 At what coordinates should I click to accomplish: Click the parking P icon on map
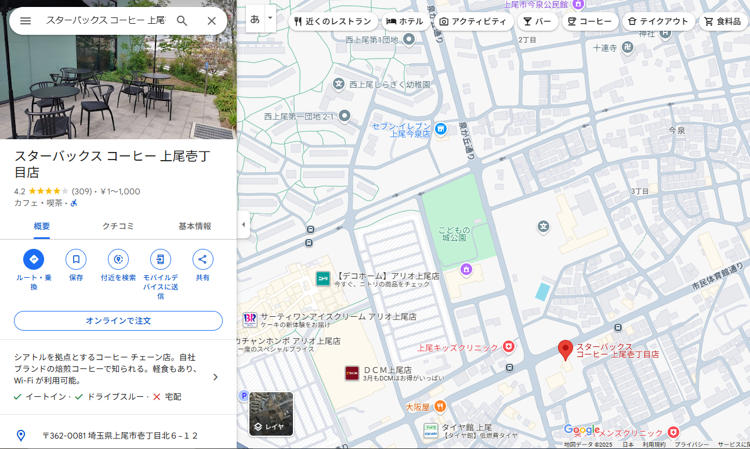tap(244, 396)
